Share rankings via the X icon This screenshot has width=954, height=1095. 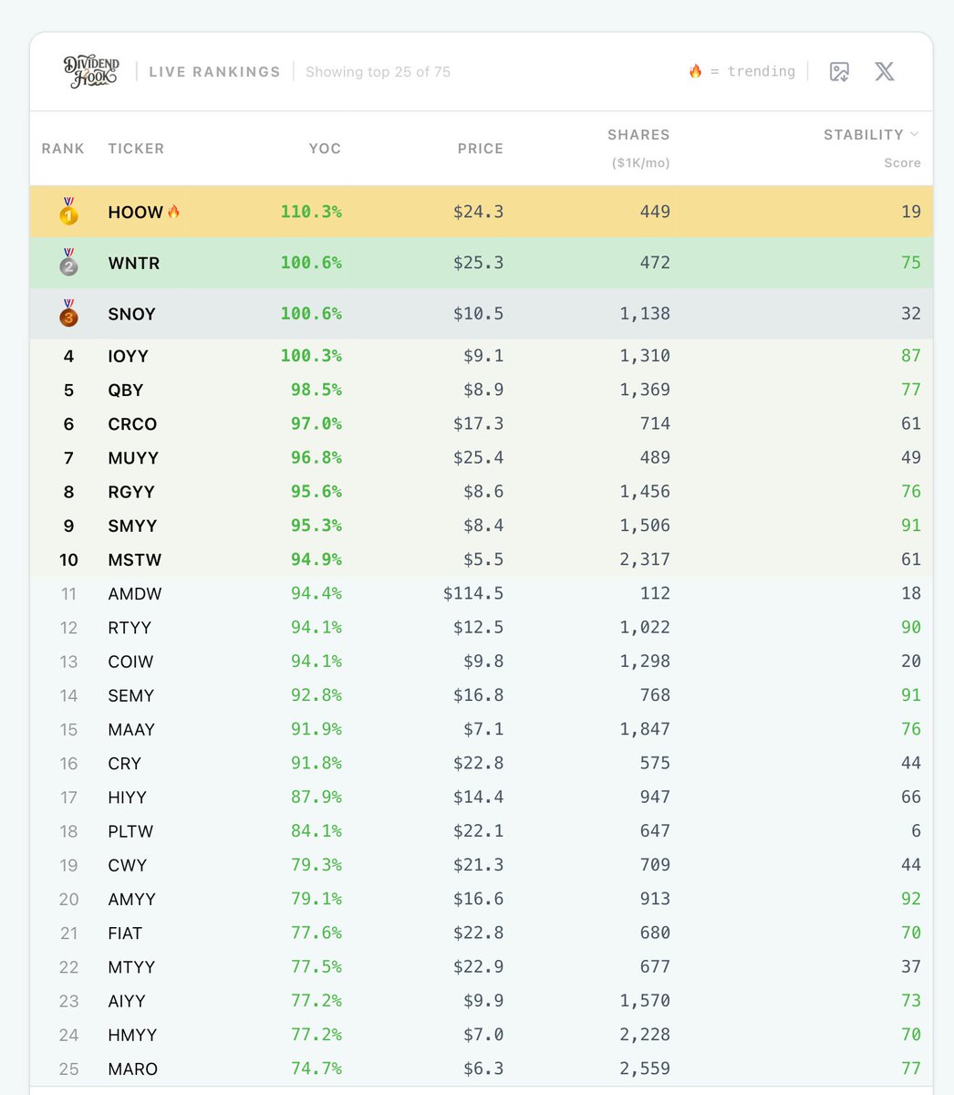click(x=885, y=72)
